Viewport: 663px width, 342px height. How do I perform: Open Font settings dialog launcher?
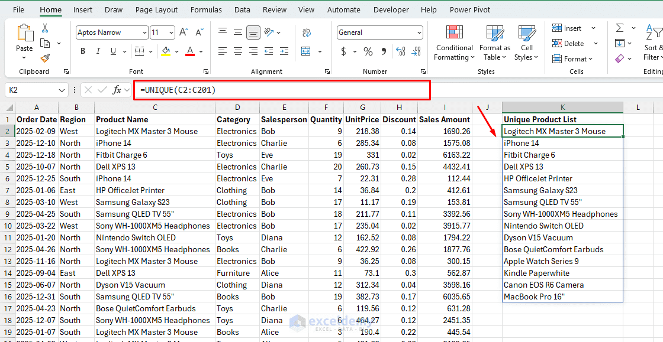[x=206, y=71]
